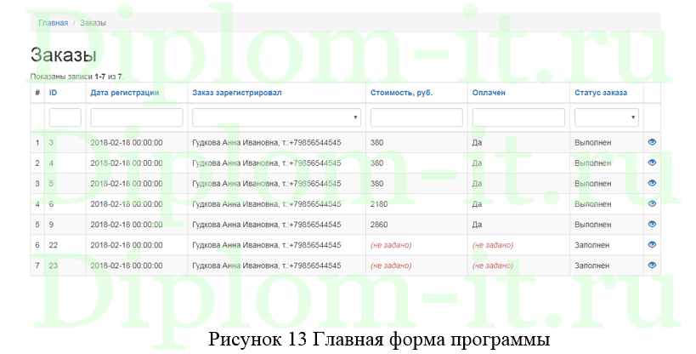Sort by Статус заказа column

tap(601, 93)
